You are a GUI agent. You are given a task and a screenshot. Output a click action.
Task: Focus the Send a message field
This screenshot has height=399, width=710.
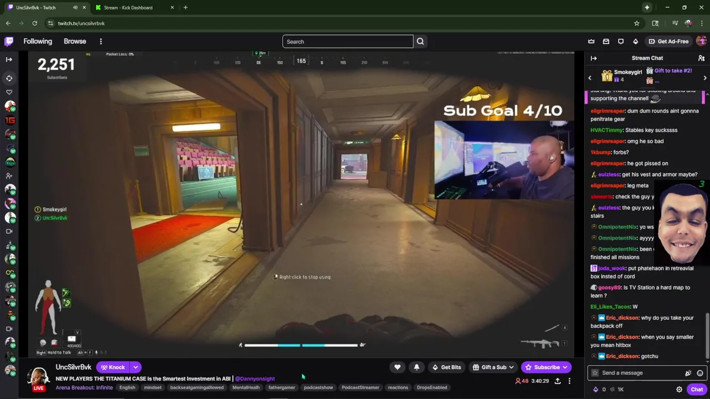[641, 373]
